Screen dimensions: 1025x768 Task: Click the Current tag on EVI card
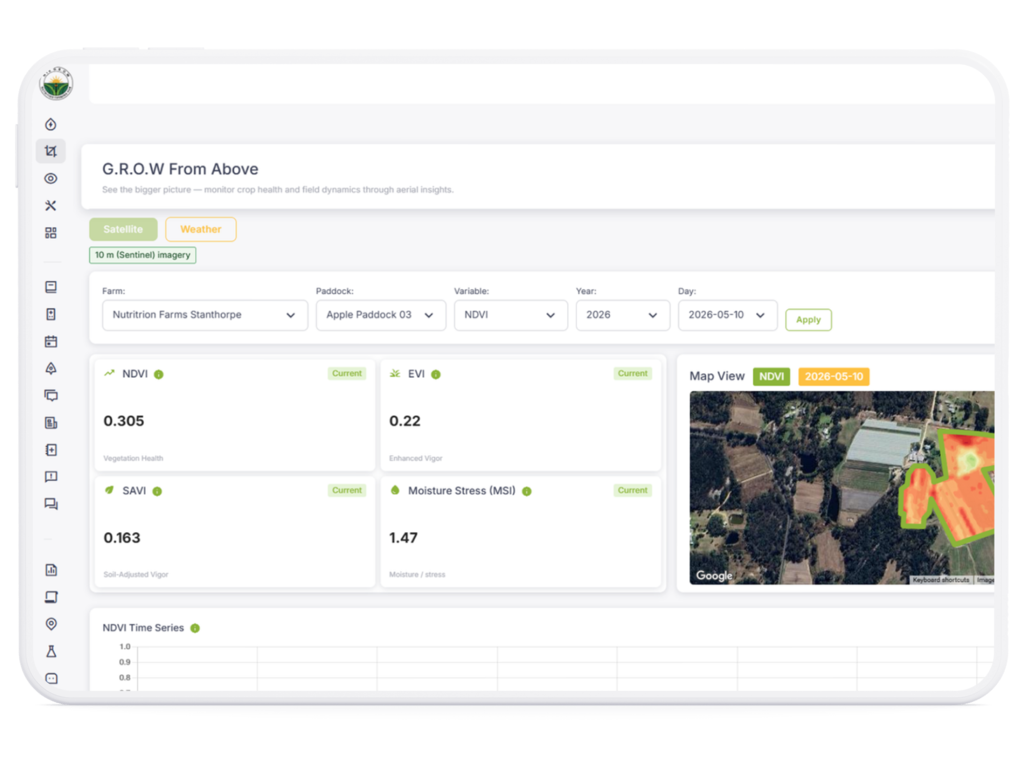pyautogui.click(x=633, y=374)
